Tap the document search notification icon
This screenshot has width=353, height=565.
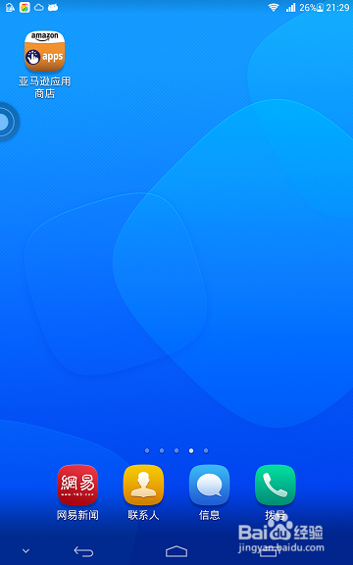click(10, 7)
